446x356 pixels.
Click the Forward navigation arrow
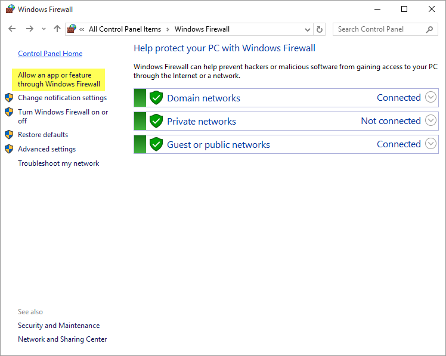(x=29, y=29)
